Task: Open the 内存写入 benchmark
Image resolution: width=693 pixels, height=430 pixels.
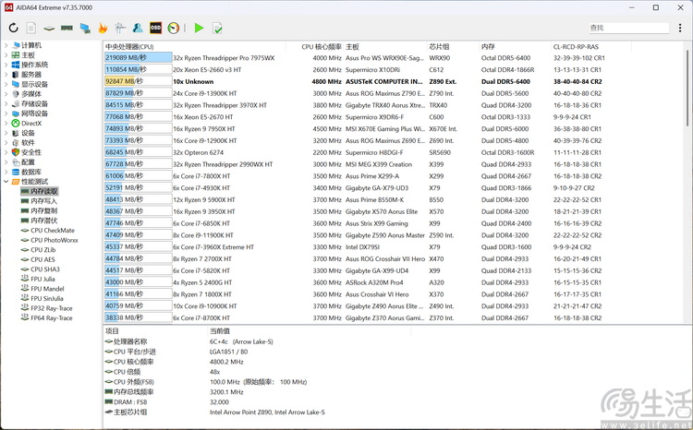Action: pyautogui.click(x=43, y=201)
